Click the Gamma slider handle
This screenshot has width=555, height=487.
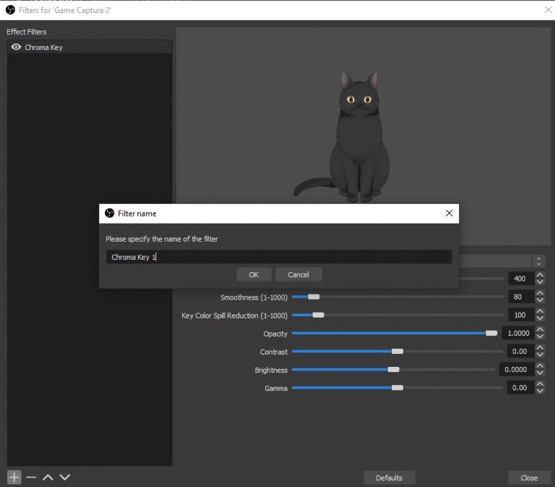click(397, 387)
